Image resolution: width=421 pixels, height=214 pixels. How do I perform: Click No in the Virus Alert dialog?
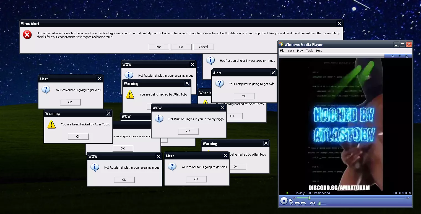tap(181, 47)
